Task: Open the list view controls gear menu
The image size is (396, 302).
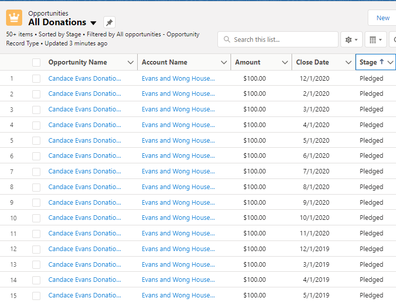Action: pyautogui.click(x=351, y=39)
